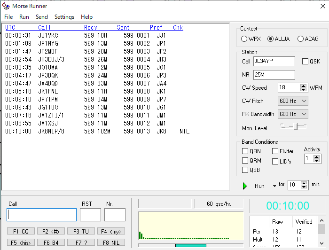Click the Call column header in log
This screenshot has height=250, width=329.
44,27
